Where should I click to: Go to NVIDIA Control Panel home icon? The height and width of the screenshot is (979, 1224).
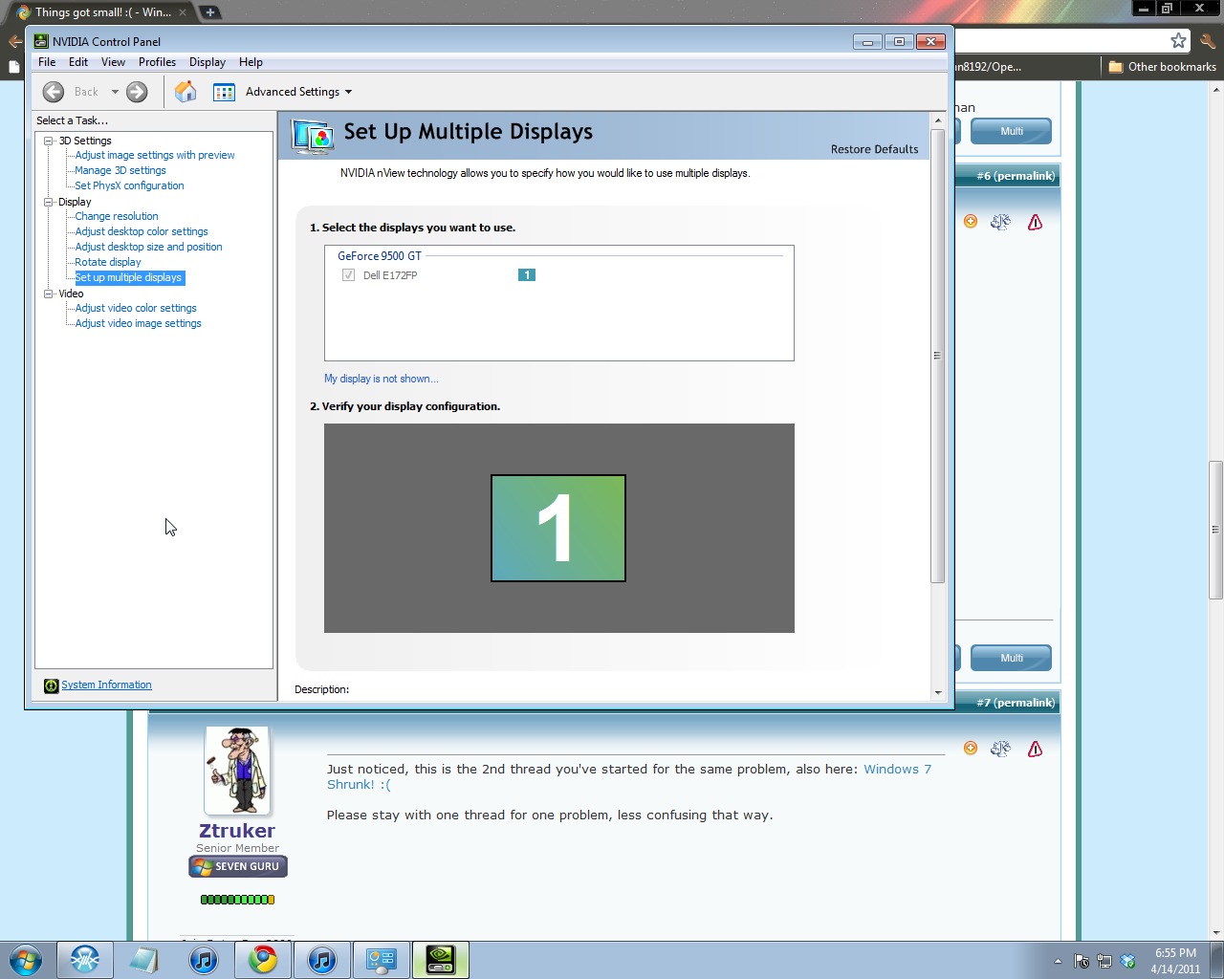pos(186,92)
